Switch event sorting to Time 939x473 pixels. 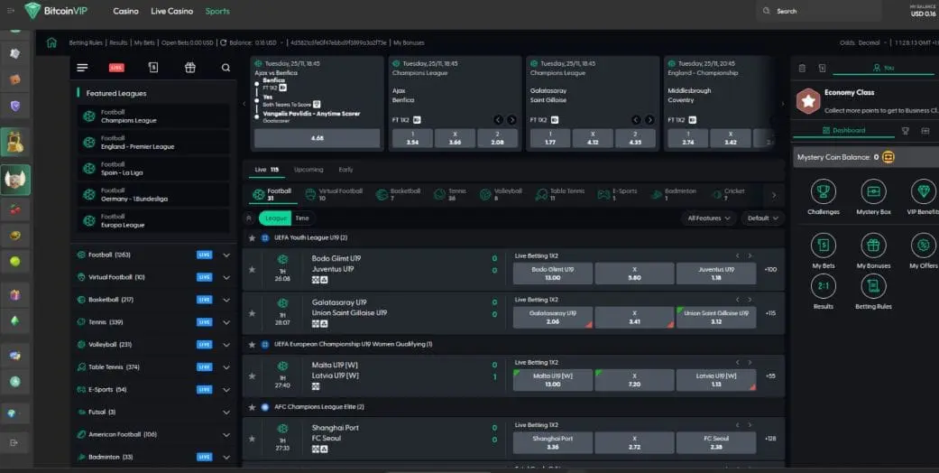(302, 218)
